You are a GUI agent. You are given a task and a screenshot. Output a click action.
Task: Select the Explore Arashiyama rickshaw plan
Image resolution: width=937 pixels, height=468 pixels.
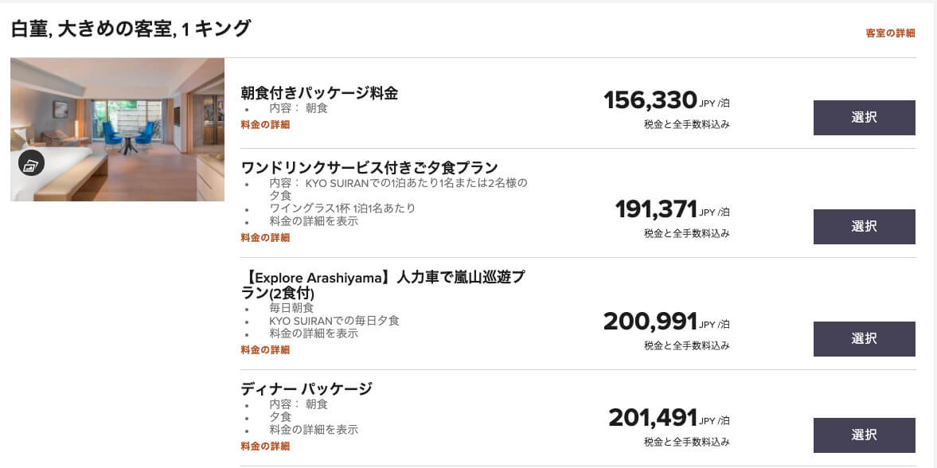click(x=864, y=339)
